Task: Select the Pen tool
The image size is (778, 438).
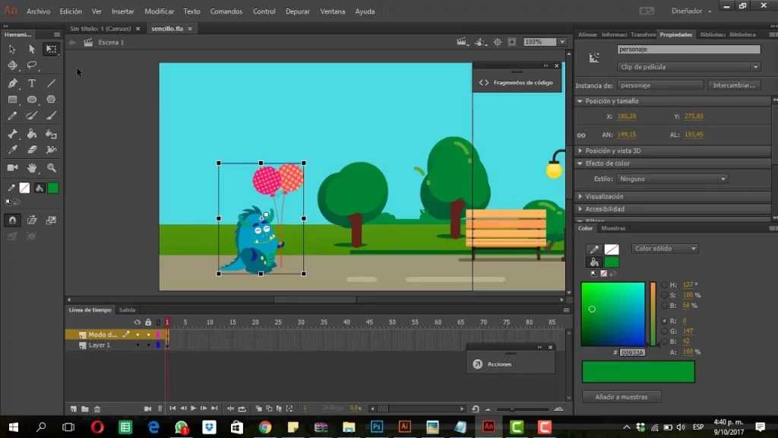Action: click(12, 83)
